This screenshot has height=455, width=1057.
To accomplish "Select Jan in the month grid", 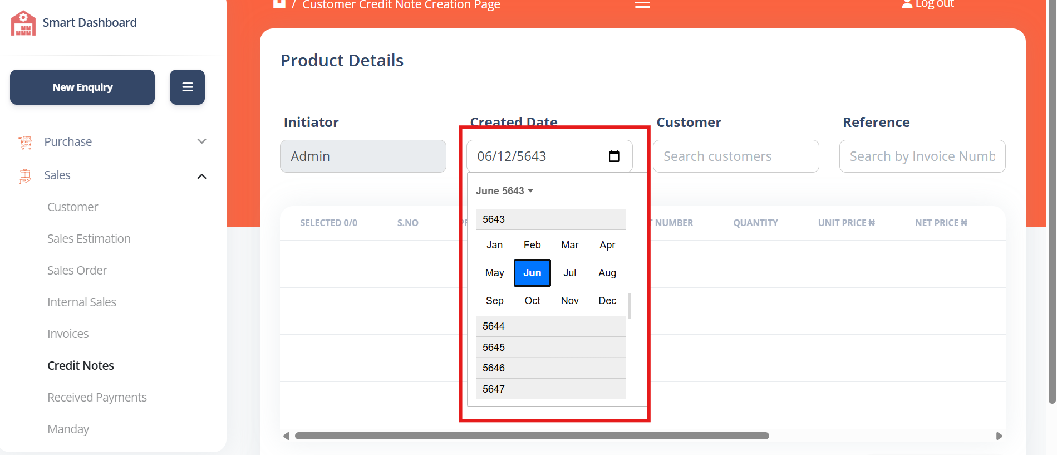I will click(495, 245).
